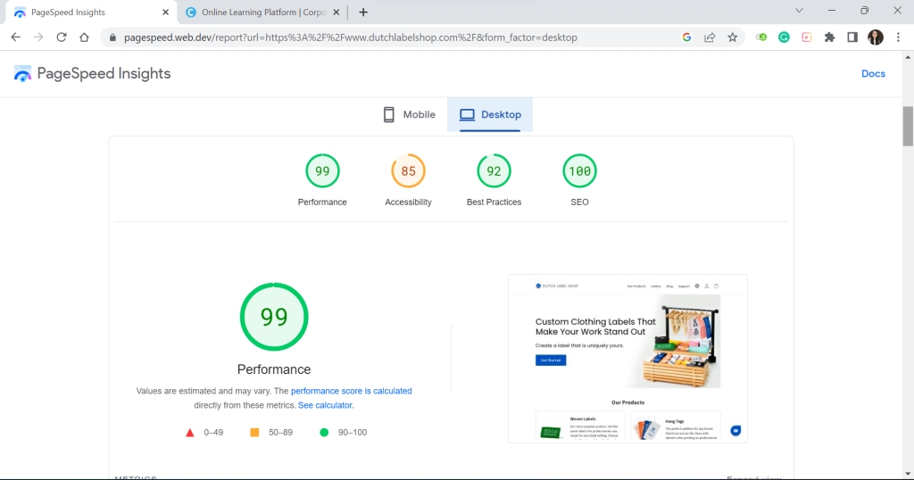Viewport: 914px width, 480px height.
Task: Click the page vertical scrollbar thumb
Action: 908,127
